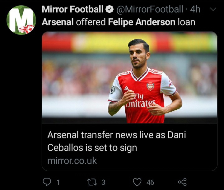
Task: Click the like count showing 46
Action: pyautogui.click(x=150, y=182)
